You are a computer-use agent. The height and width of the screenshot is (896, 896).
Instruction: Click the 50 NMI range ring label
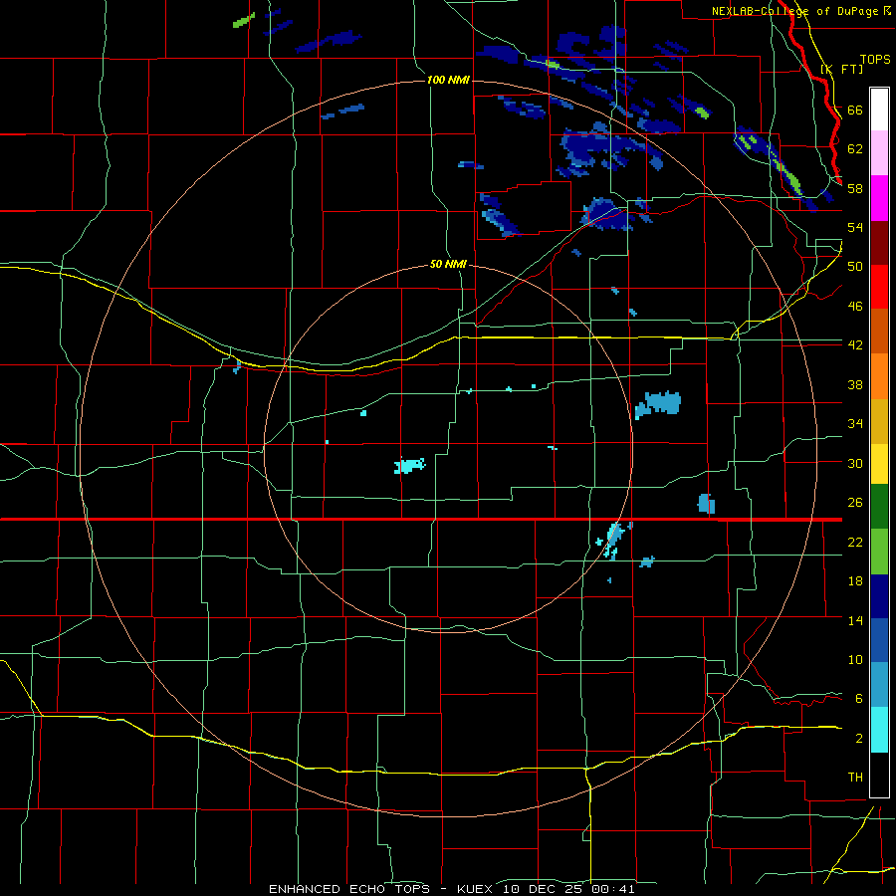[448, 265]
